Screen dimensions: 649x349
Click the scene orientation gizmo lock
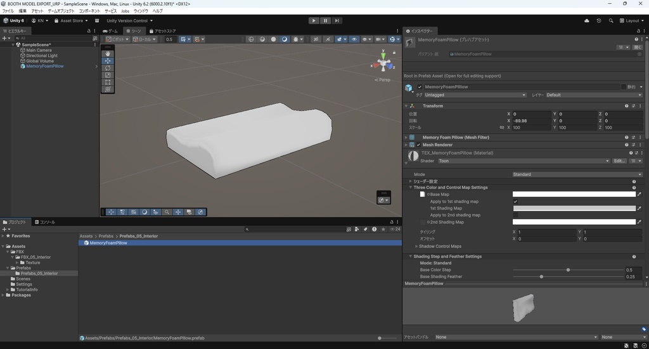point(394,52)
